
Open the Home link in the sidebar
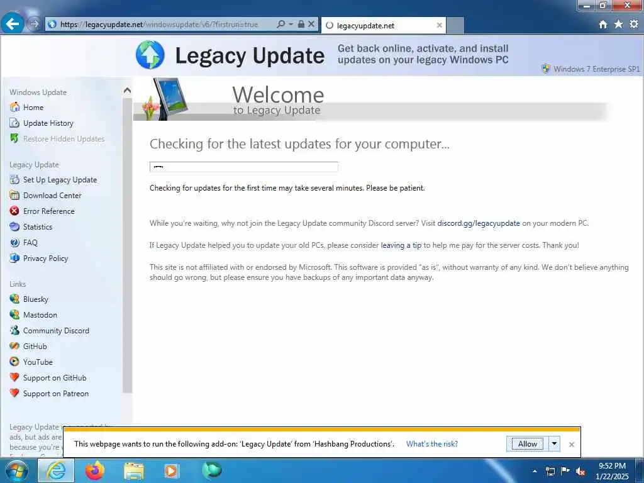point(33,107)
